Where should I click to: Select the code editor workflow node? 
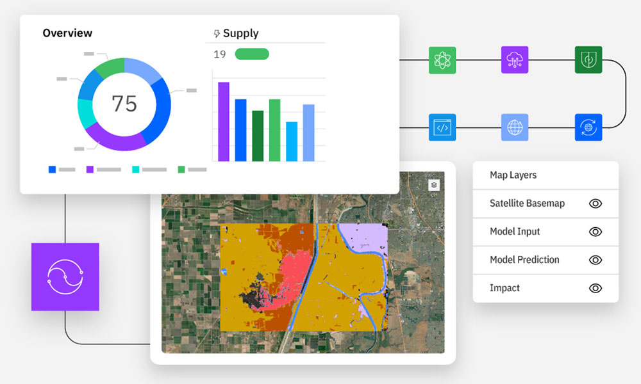click(444, 127)
